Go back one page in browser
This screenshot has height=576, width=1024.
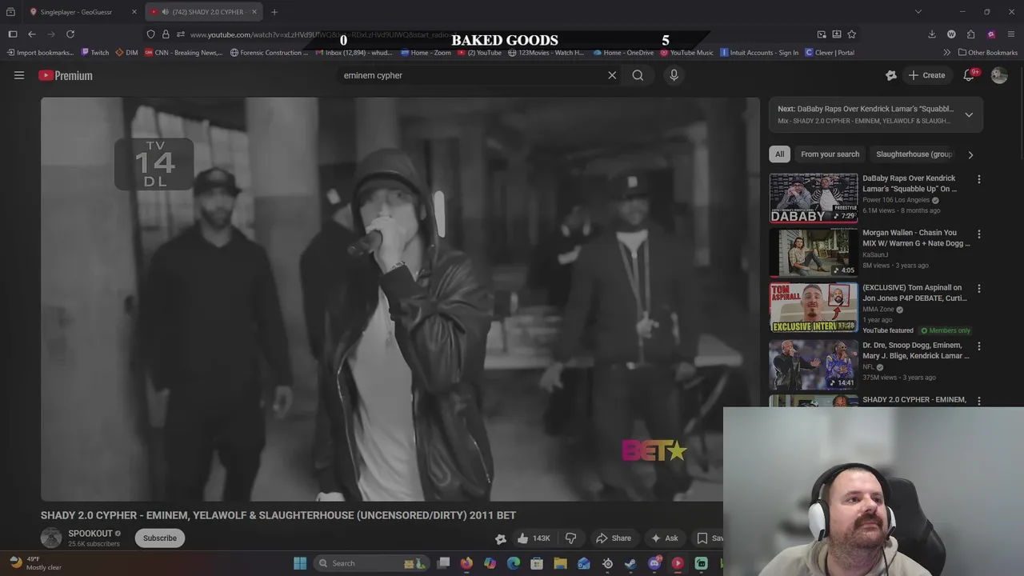pyautogui.click(x=32, y=34)
